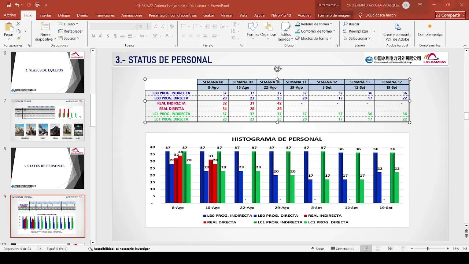Switch to the Animaciones ribbon tab
The width and height of the screenshot is (469, 264).
click(x=132, y=15)
